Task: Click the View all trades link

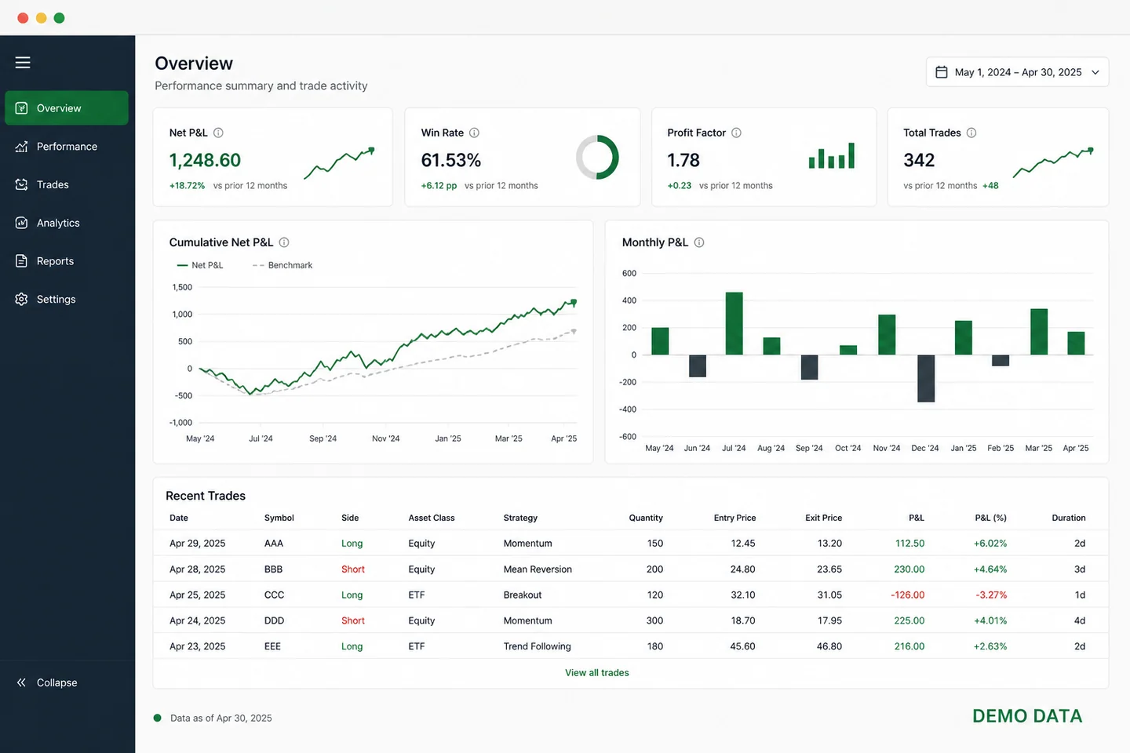Action: pos(597,673)
